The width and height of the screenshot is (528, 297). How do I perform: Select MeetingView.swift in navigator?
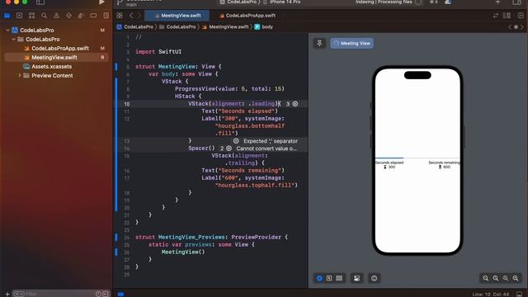(56, 57)
